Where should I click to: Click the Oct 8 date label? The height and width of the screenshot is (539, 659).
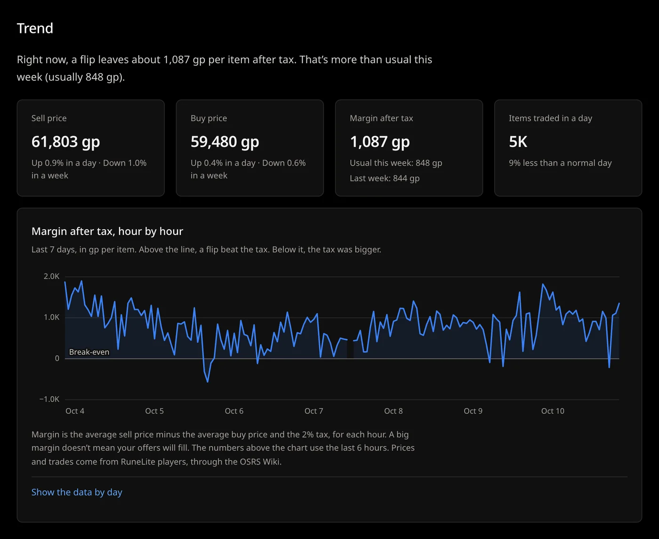coord(394,411)
